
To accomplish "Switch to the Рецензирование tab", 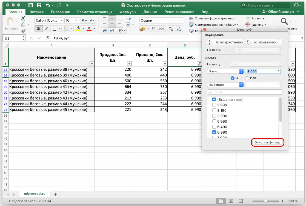I will pyautogui.click(x=179, y=12).
